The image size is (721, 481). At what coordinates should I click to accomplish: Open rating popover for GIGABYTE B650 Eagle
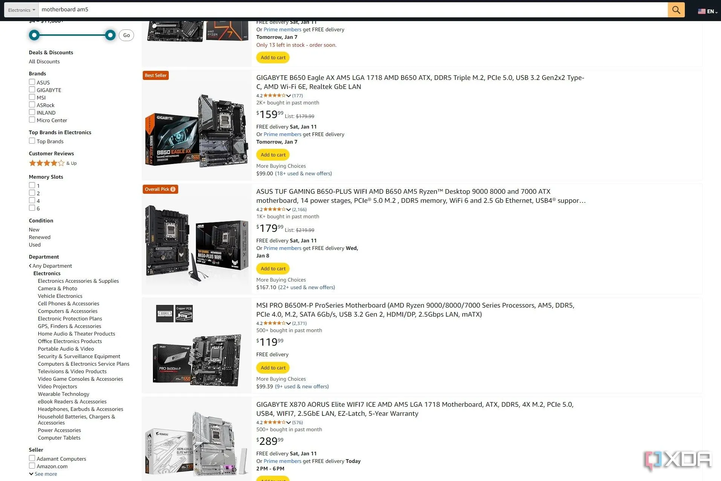coord(289,96)
